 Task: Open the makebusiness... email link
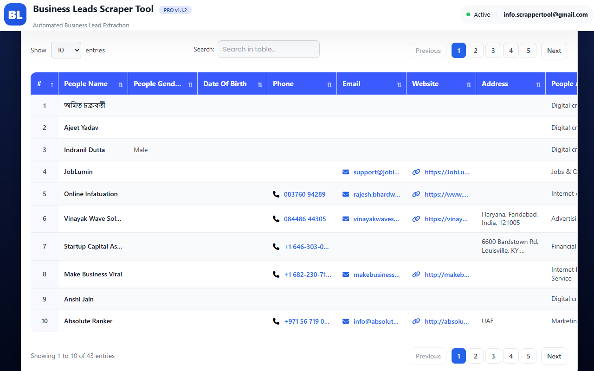377,275
